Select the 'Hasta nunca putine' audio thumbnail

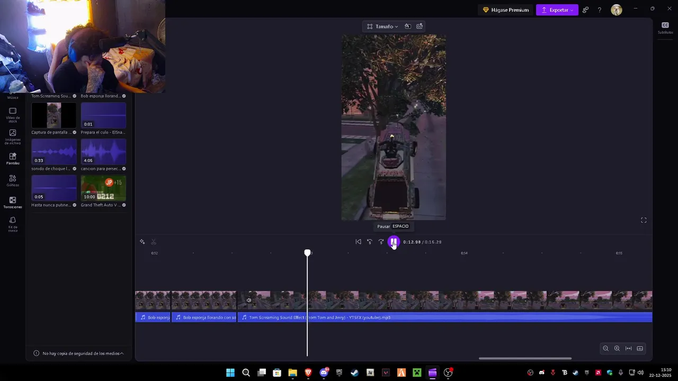[53, 188]
